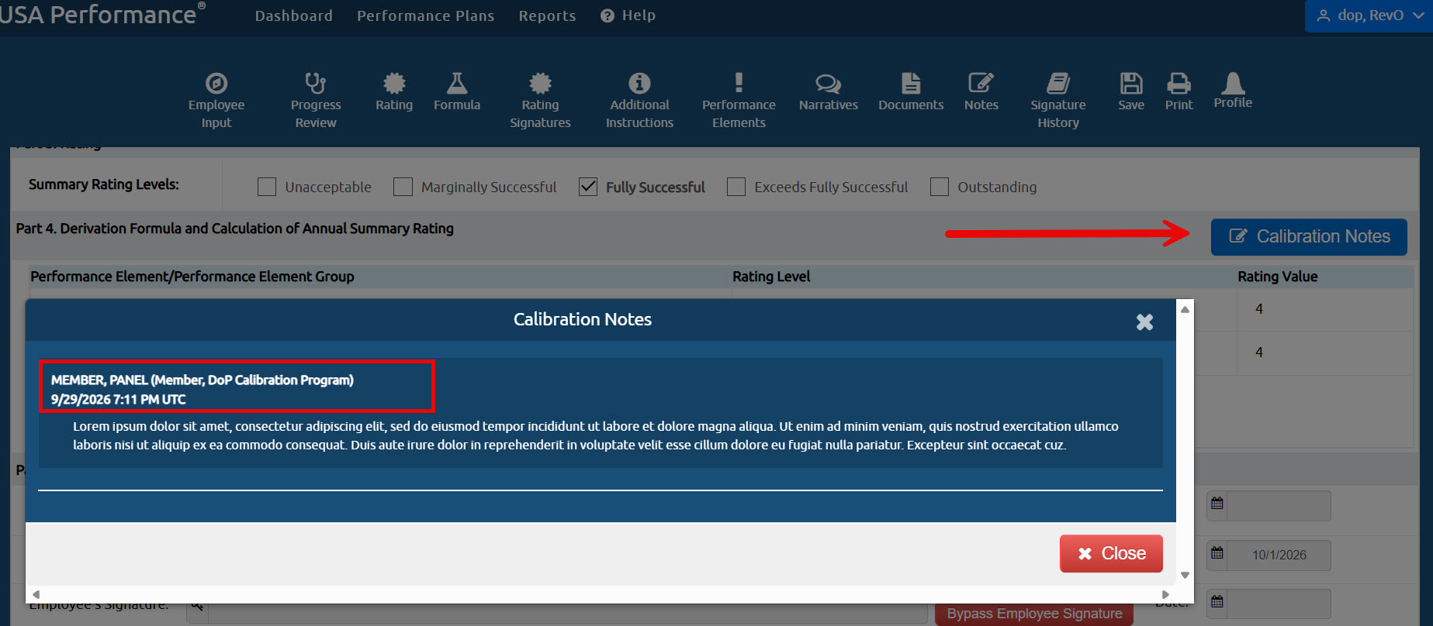
Task: Tick the Outstanding rating checkbox
Action: 940,187
